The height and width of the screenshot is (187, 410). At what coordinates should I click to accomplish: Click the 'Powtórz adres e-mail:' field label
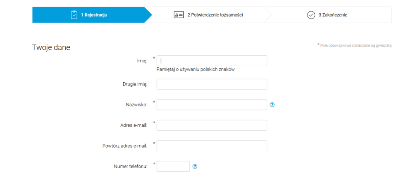125,146
